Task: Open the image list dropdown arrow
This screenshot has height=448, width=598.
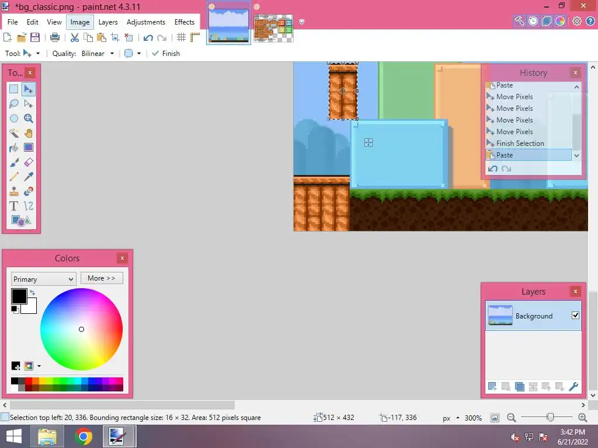Action: click(302, 22)
